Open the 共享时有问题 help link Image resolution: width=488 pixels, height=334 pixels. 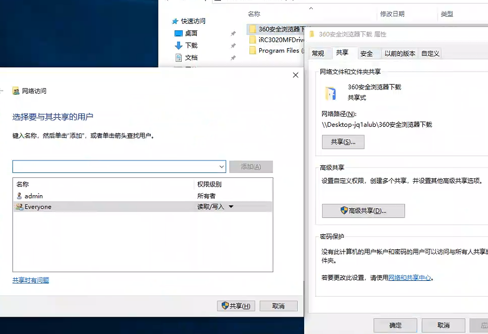[30, 280]
